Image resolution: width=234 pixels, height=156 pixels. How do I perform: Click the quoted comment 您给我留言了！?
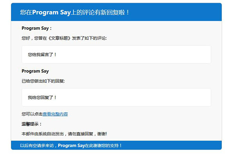tap(42, 55)
